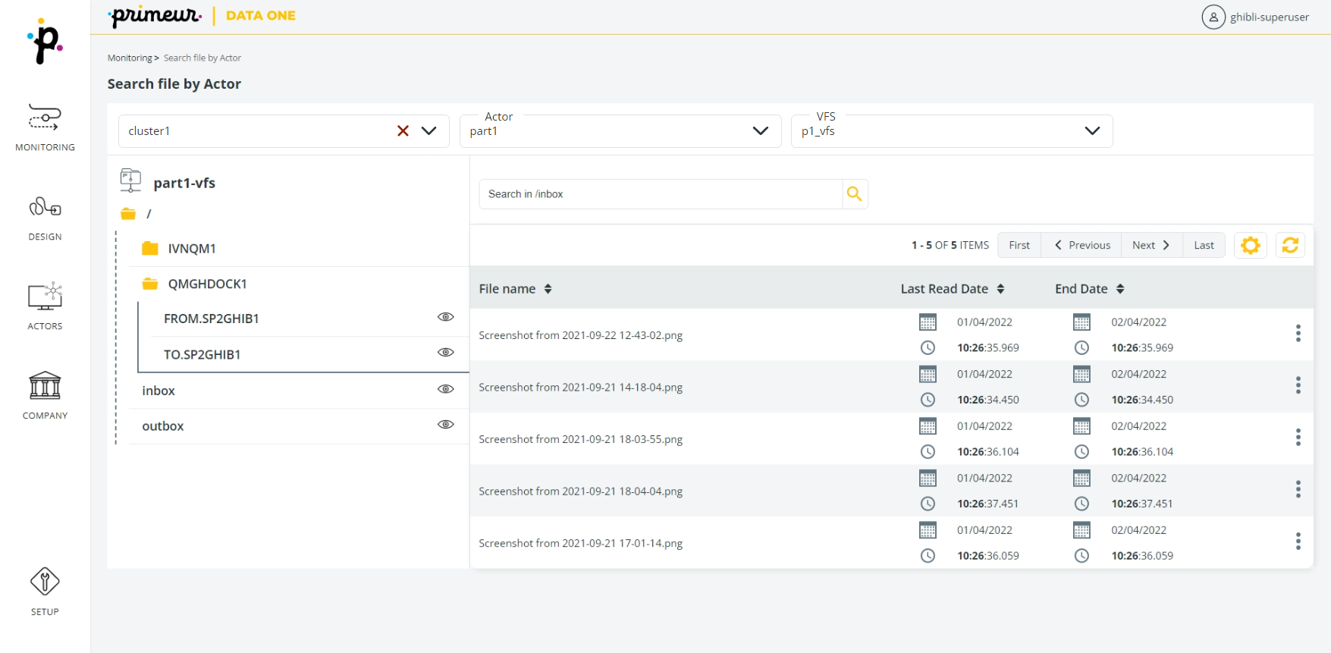Open the VFS dropdown

coord(952,131)
